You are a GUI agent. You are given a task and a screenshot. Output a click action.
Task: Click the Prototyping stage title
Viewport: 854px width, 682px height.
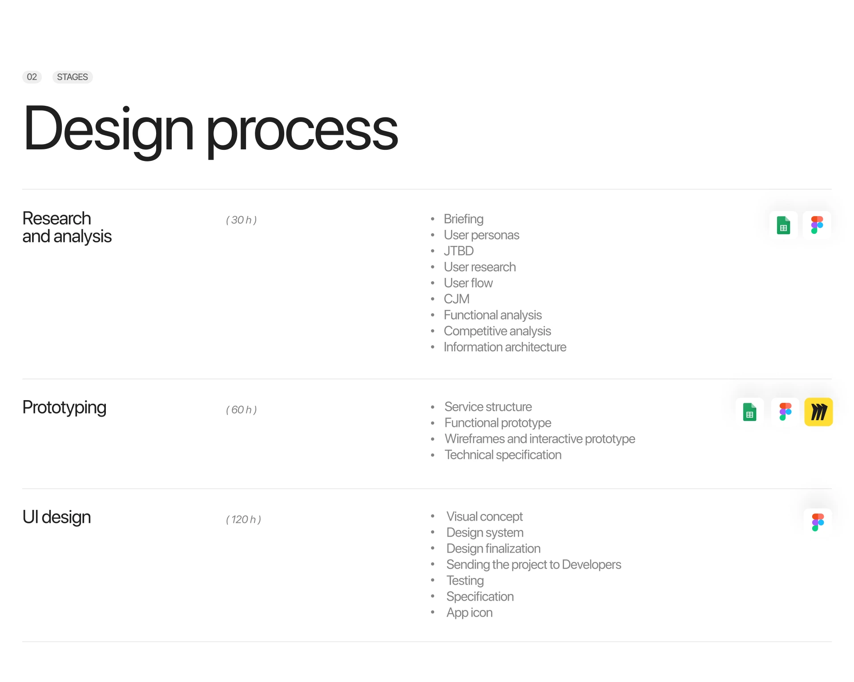point(64,407)
